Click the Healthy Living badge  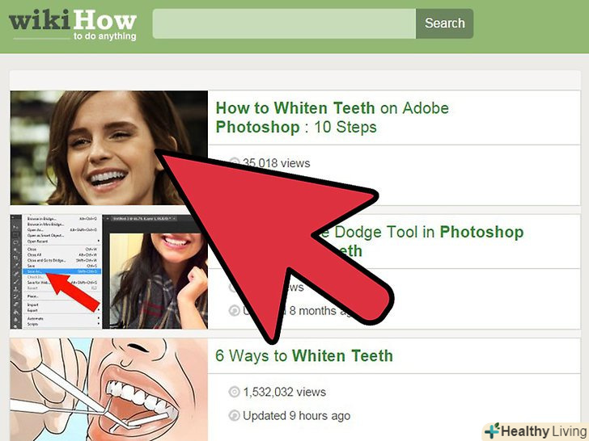coord(536,431)
